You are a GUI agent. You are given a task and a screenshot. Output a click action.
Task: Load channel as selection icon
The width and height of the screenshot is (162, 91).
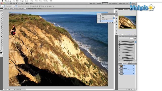click(x=127, y=89)
